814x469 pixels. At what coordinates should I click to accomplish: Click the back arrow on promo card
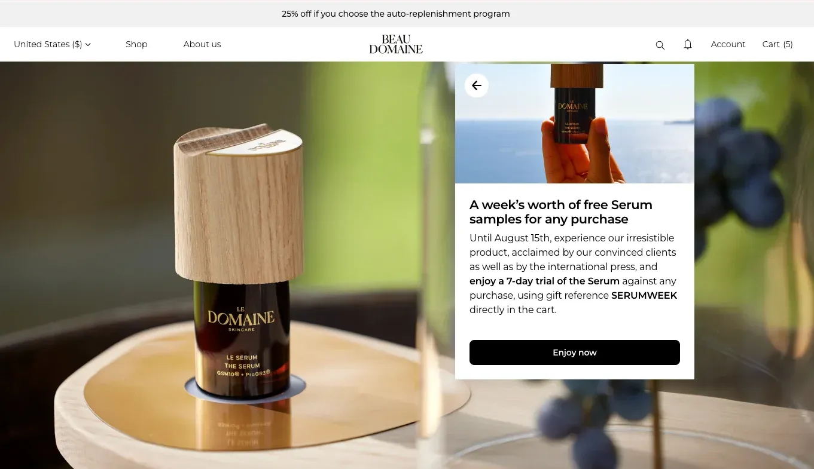click(477, 85)
